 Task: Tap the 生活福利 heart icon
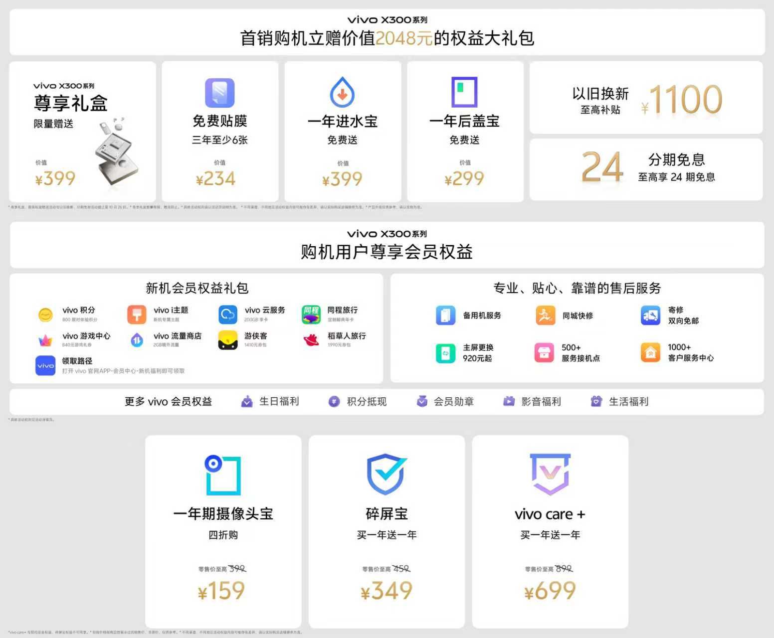(596, 401)
